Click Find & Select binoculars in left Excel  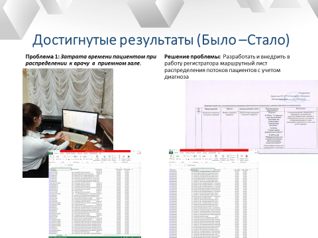pyautogui.click(x=129, y=158)
